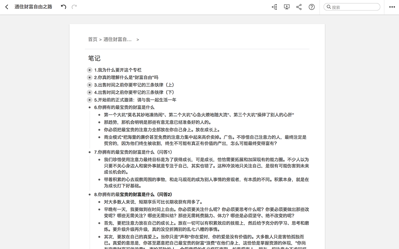The width and height of the screenshot is (399, 249).
Task: Go back using the left chevron icon
Action: coord(7,7)
